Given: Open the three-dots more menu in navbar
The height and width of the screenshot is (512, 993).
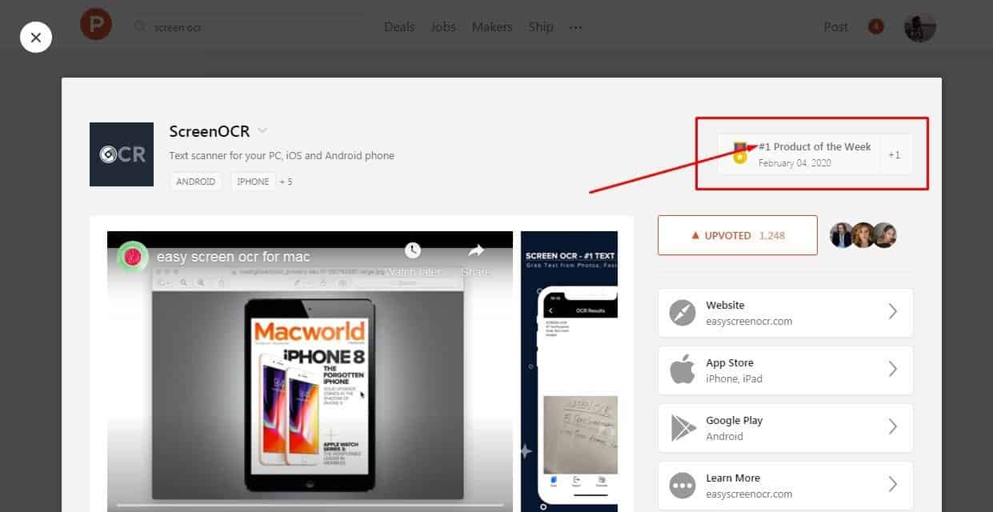Looking at the screenshot, I should [575, 27].
